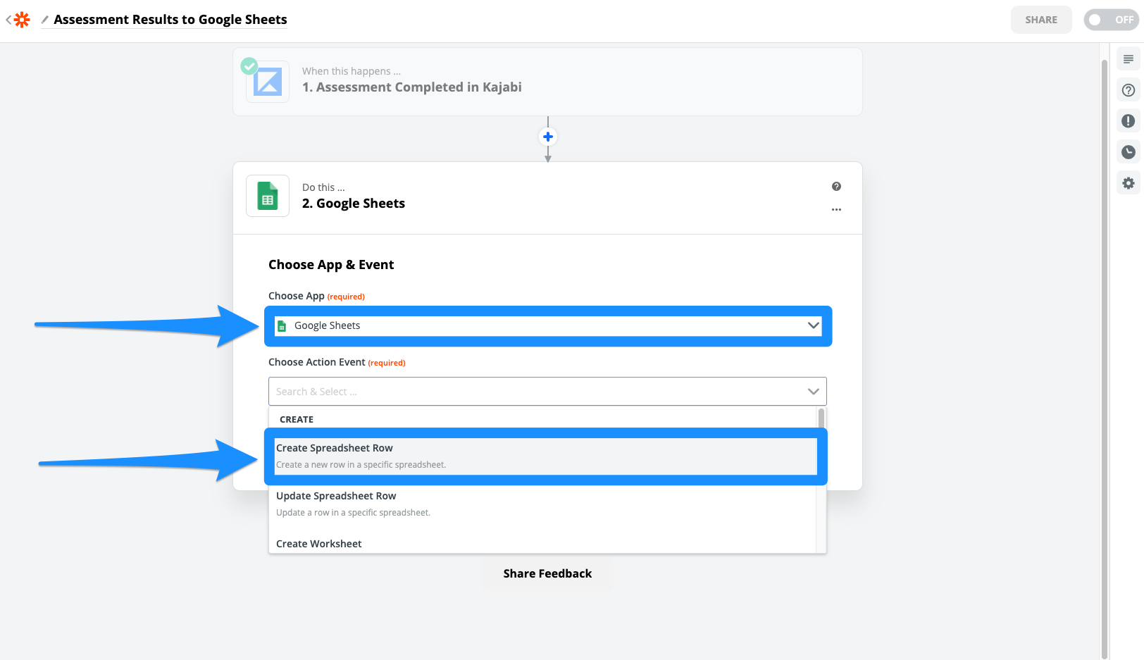Select Create Spreadsheet Row from the list
This screenshot has height=660, width=1144.
click(546, 455)
